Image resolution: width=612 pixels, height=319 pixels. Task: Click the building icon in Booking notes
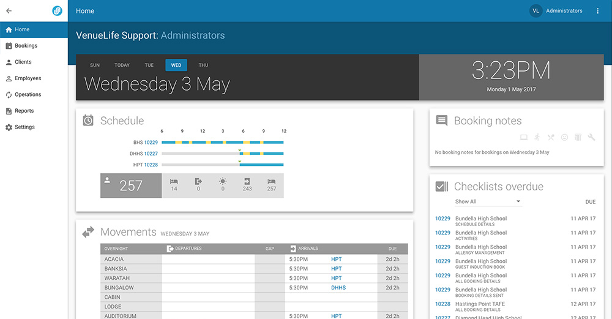point(578,137)
